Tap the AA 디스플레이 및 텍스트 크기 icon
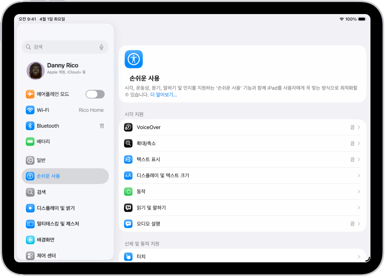The height and width of the screenshot is (278, 385). pos(128,175)
